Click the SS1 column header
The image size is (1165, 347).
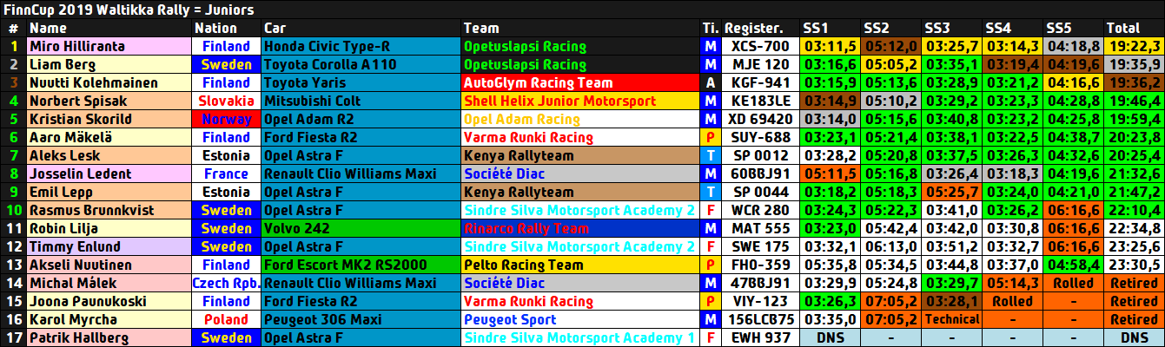click(x=817, y=29)
